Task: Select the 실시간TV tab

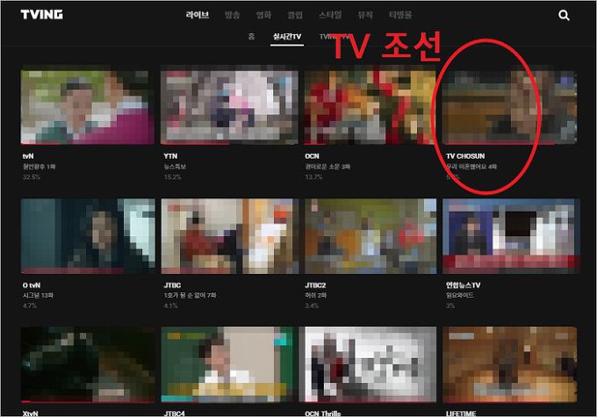Action: pyautogui.click(x=286, y=39)
